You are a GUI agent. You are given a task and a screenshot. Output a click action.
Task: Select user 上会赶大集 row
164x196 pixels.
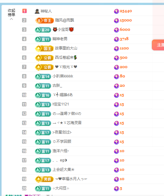point(92,170)
